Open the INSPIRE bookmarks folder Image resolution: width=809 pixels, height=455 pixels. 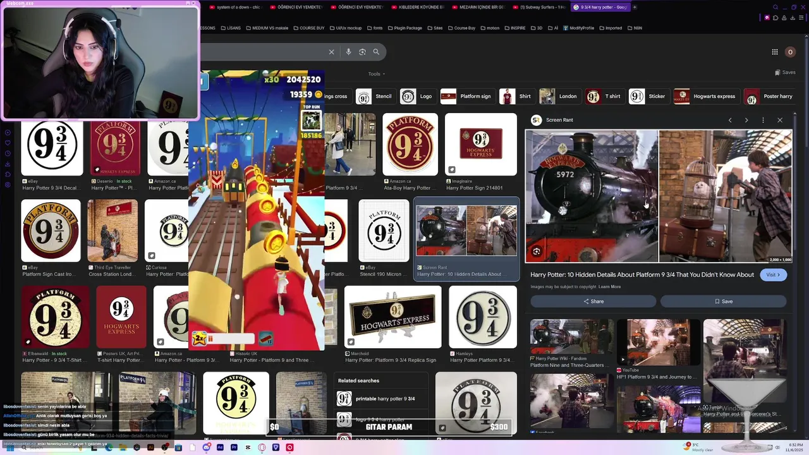[x=514, y=28]
